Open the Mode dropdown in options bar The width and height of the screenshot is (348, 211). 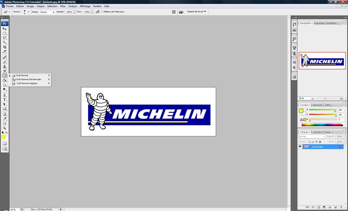pyautogui.click(x=47, y=12)
